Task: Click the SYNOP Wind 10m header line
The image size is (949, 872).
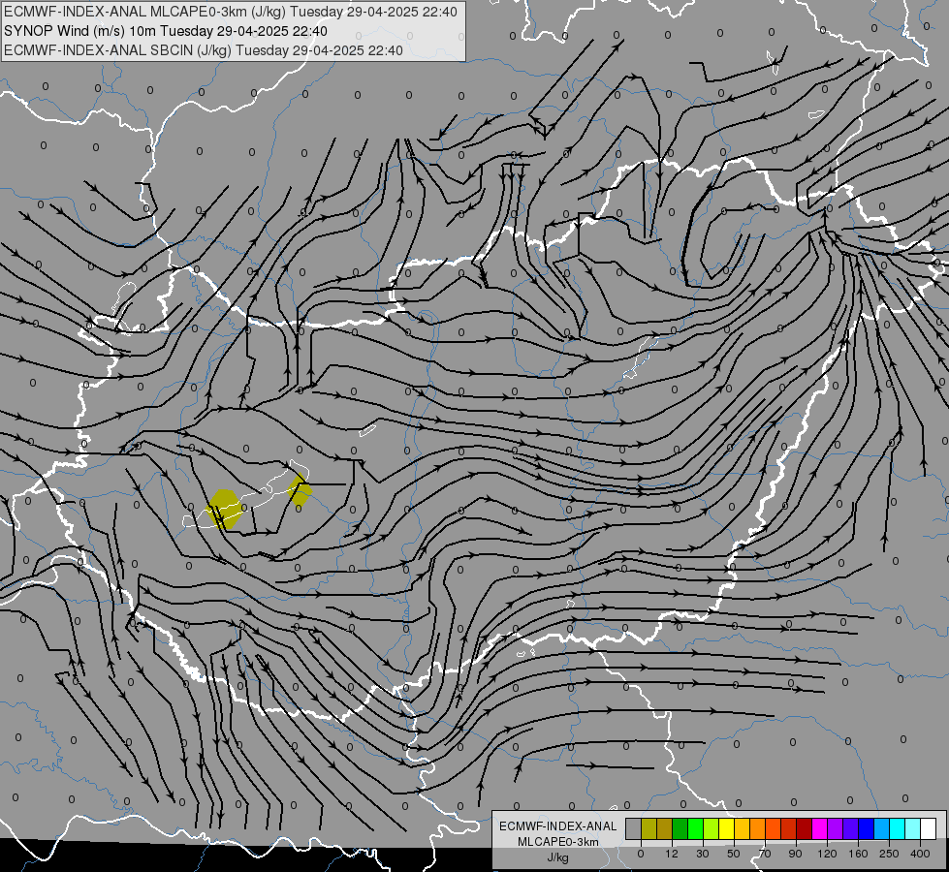Action: point(165,31)
